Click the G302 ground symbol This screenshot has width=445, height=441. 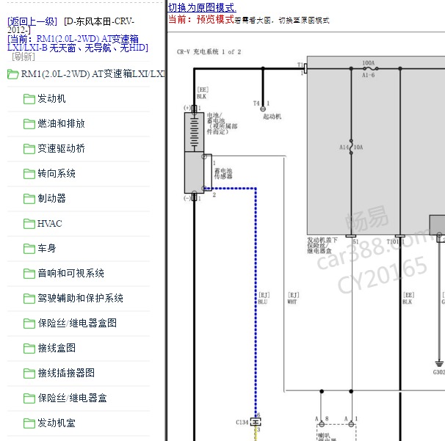tap(439, 363)
